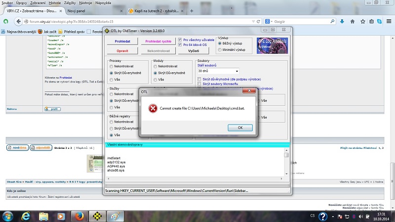Image resolution: width=395 pixels, height=222 pixels.
Task: Click the red error icon in OTL dialog
Action: [x=153, y=108]
